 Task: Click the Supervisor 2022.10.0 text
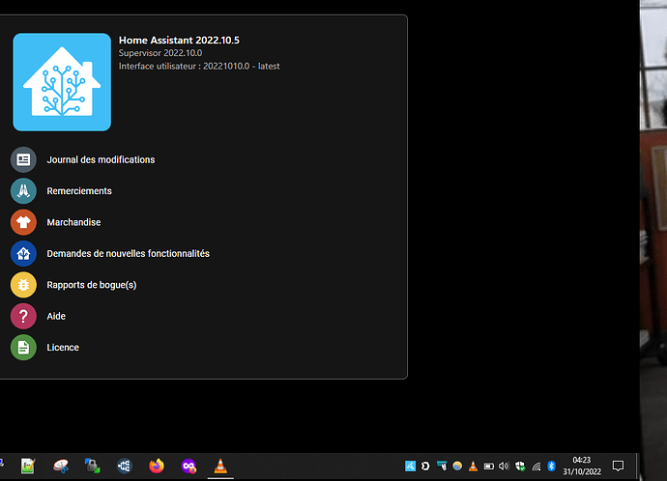click(x=160, y=53)
